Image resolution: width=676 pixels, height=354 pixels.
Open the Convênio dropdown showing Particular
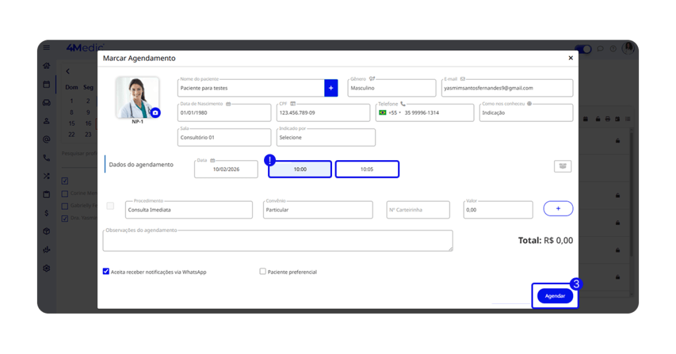pyautogui.click(x=318, y=210)
